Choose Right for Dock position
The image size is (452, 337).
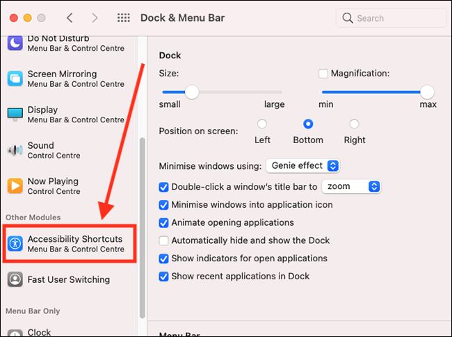point(354,124)
